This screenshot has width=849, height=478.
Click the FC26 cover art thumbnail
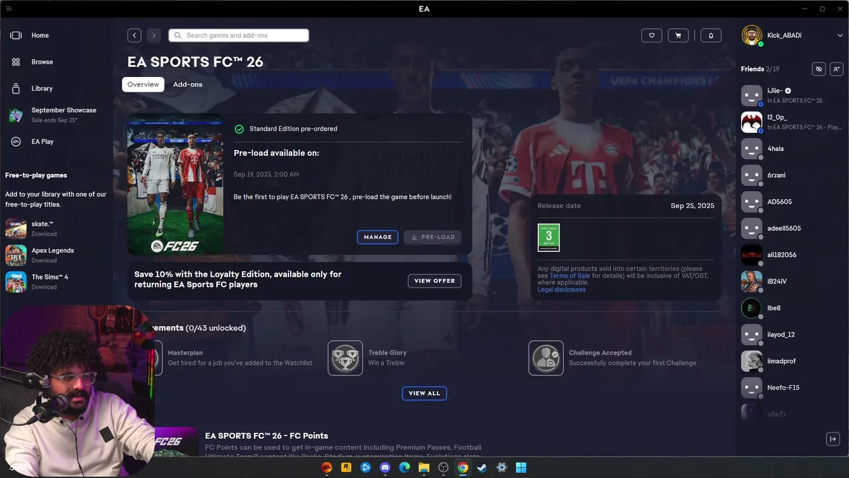coord(175,185)
